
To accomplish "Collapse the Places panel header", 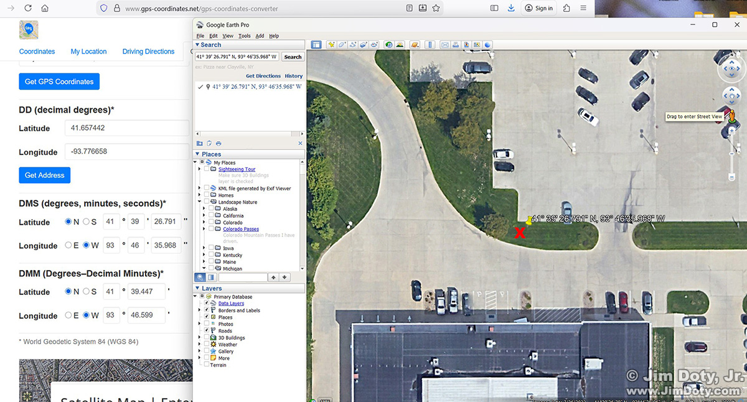I will click(x=198, y=154).
